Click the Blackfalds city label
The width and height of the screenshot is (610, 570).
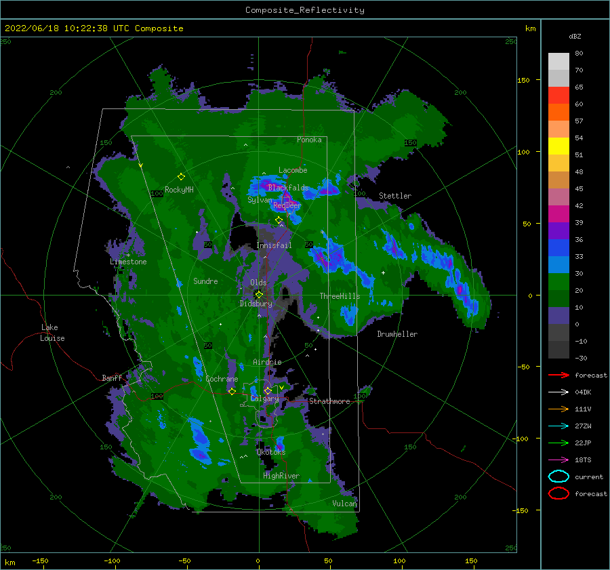click(x=288, y=188)
